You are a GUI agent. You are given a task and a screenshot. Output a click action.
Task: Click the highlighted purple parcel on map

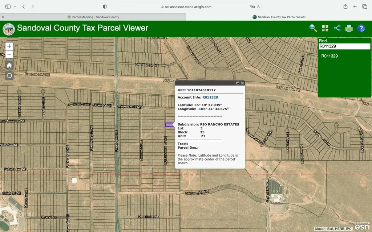click(x=169, y=125)
